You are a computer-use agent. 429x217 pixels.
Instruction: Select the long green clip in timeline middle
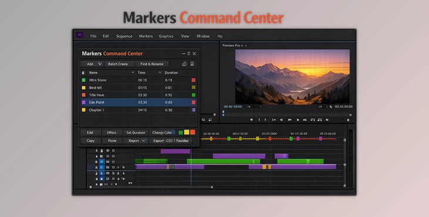(x=223, y=161)
